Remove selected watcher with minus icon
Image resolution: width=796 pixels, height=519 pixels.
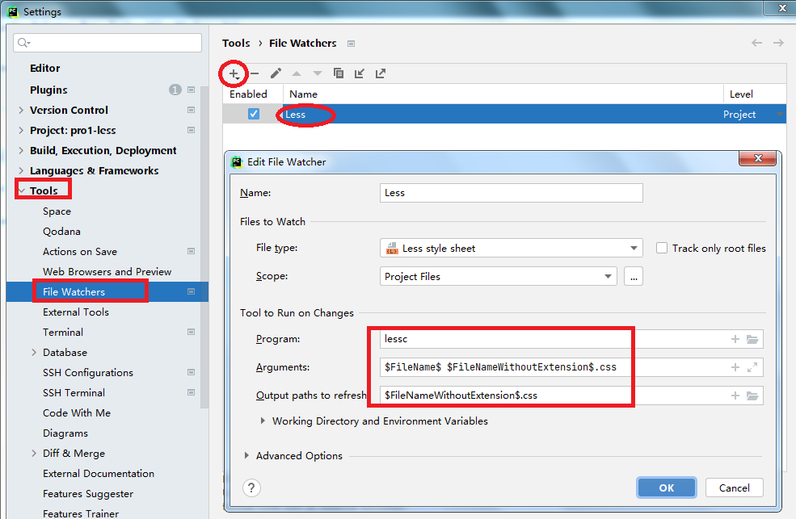click(x=255, y=74)
